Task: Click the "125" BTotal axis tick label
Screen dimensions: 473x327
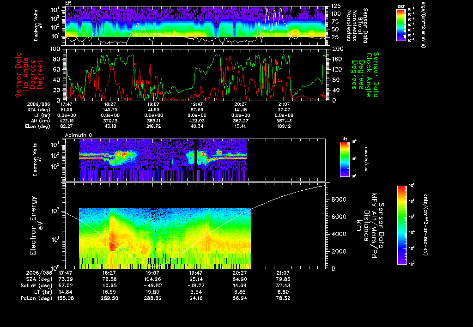Action: pyautogui.click(x=336, y=6)
